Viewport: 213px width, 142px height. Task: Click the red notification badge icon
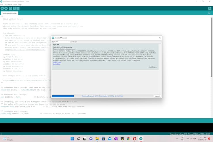tap(209, 139)
